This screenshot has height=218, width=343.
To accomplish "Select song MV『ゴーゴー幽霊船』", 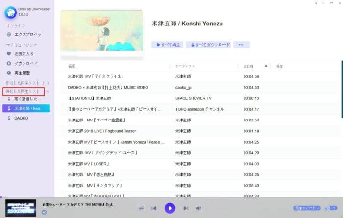I will tap(97, 120).
